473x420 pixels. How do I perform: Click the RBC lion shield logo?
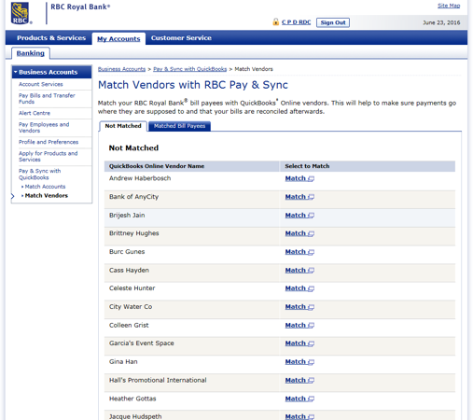(x=21, y=13)
